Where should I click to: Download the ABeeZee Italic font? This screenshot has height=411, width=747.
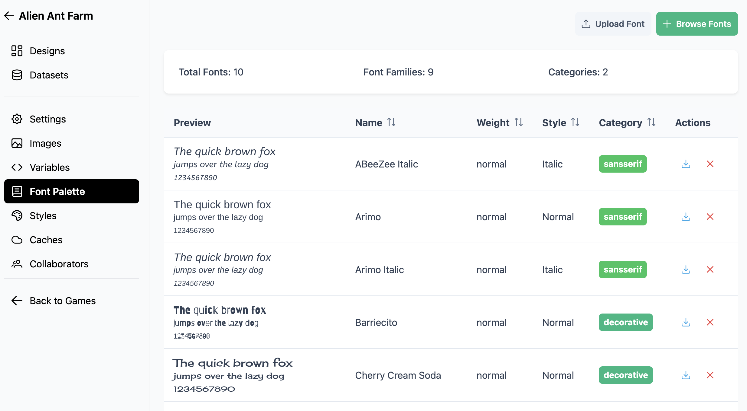[x=686, y=164]
